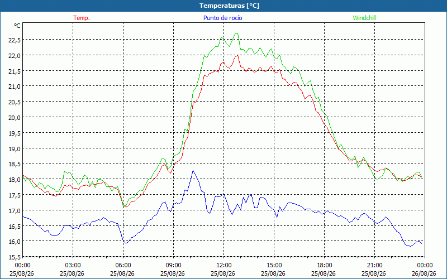Image resolution: width=447 pixels, height=279 pixels.
Task: Click the 16,0 y-axis value
Action: [x=15, y=242]
